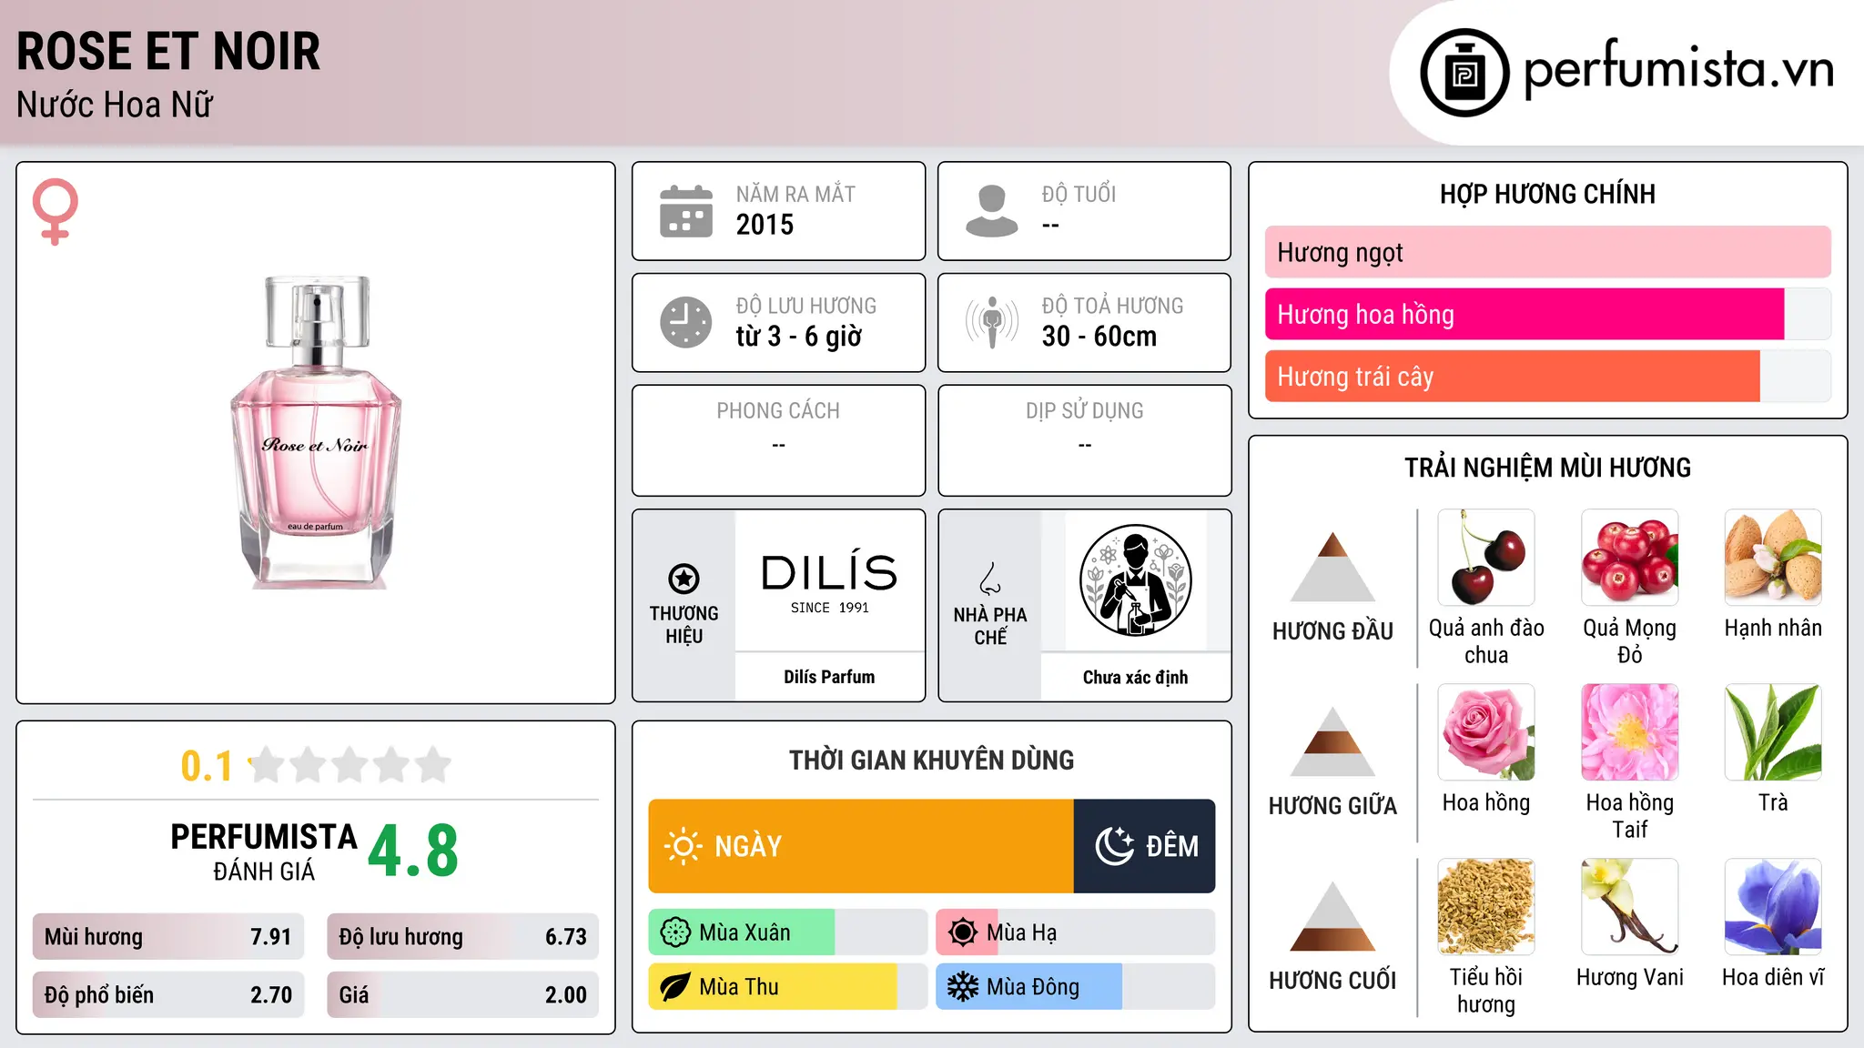Click the Chưa xác định perfumer label

1135,677
